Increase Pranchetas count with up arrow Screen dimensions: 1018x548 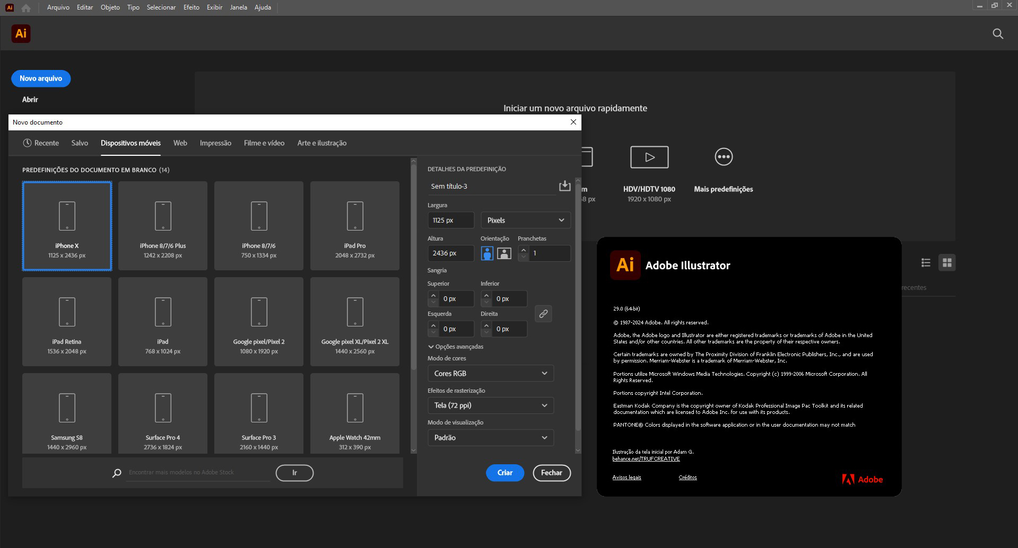pyautogui.click(x=524, y=250)
